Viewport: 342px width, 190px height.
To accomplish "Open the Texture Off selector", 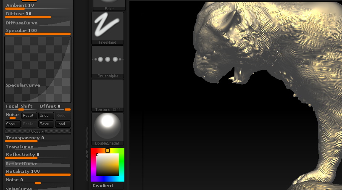I will [x=108, y=95].
